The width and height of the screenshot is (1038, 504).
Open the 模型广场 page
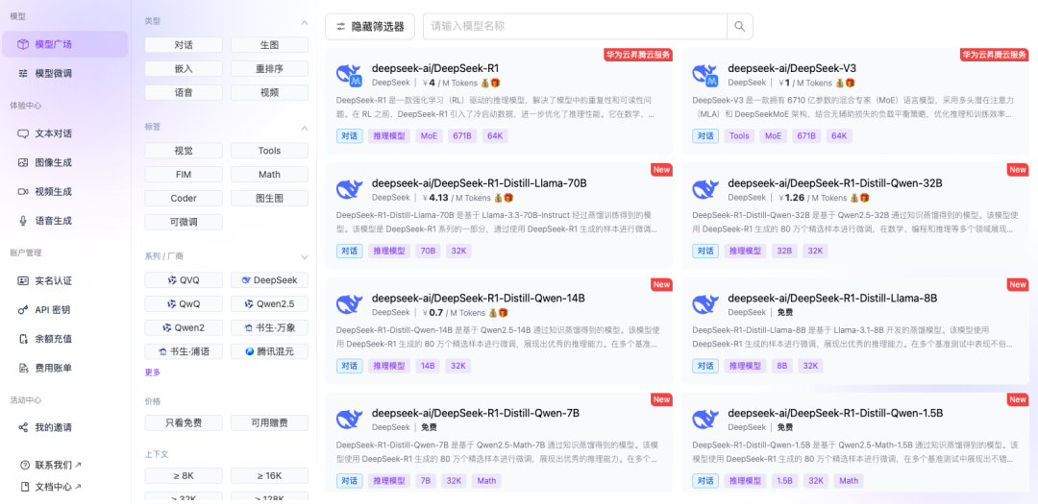pyautogui.click(x=65, y=44)
